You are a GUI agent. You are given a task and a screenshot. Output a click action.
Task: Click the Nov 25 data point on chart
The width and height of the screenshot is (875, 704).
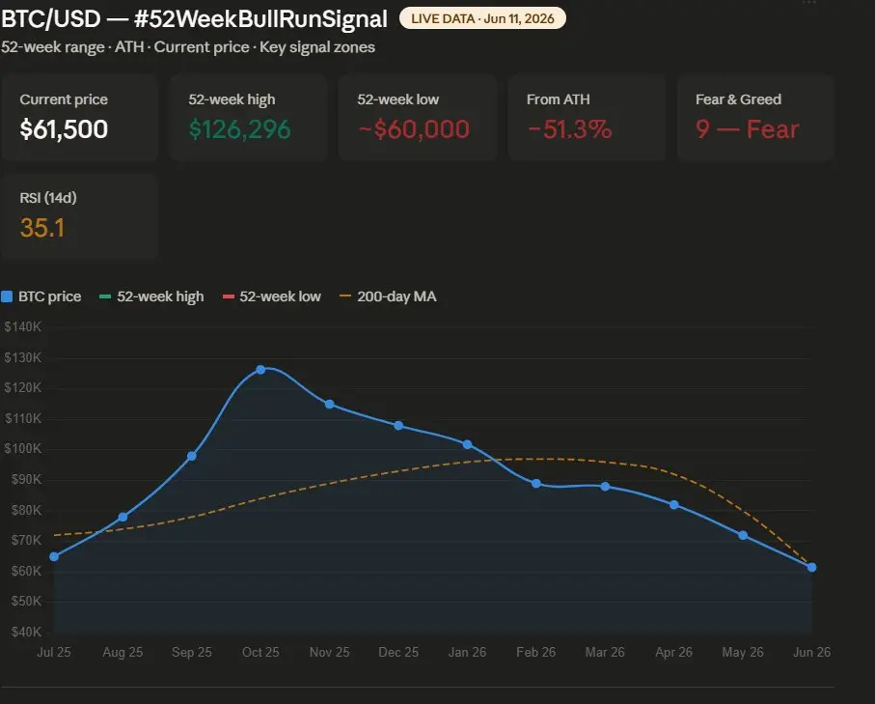point(329,404)
